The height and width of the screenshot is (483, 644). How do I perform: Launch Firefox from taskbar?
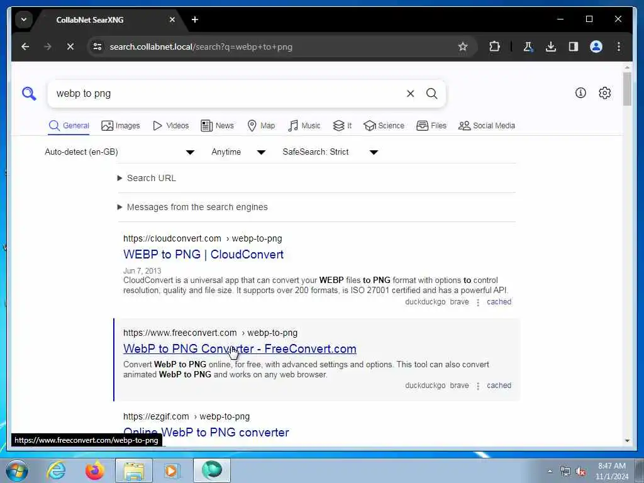[95, 470]
